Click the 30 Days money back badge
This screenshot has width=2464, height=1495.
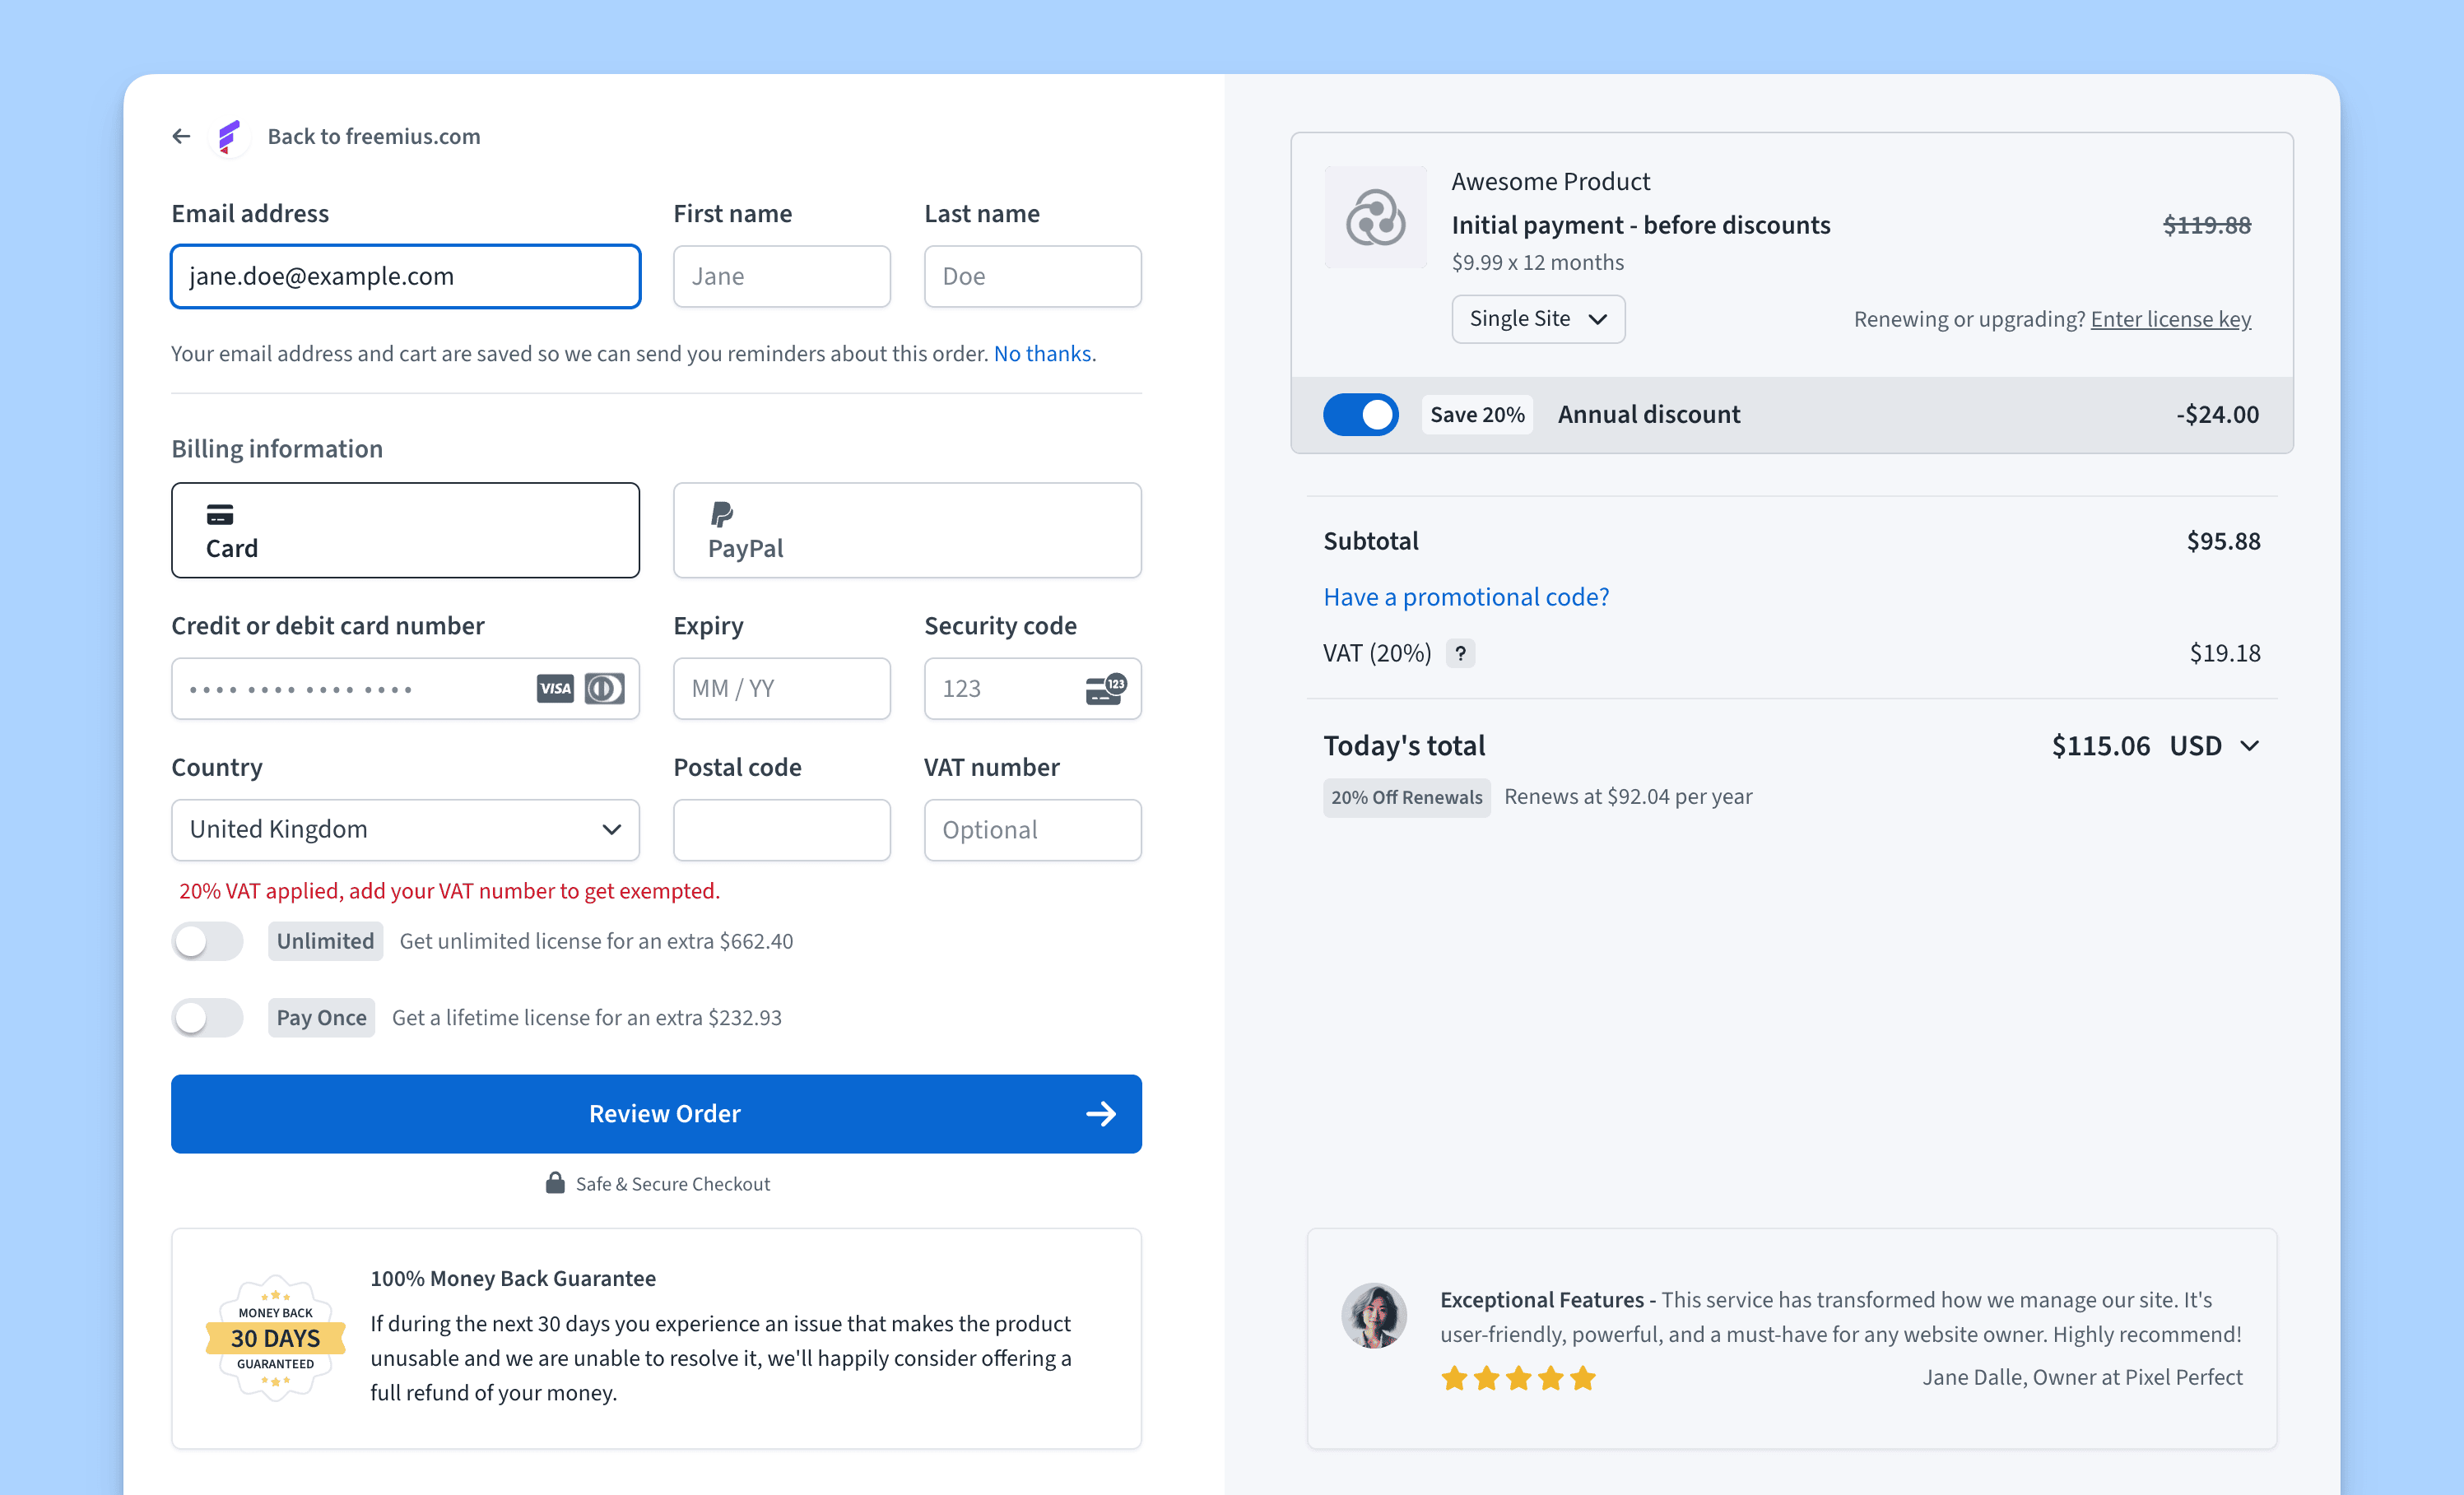point(275,1337)
